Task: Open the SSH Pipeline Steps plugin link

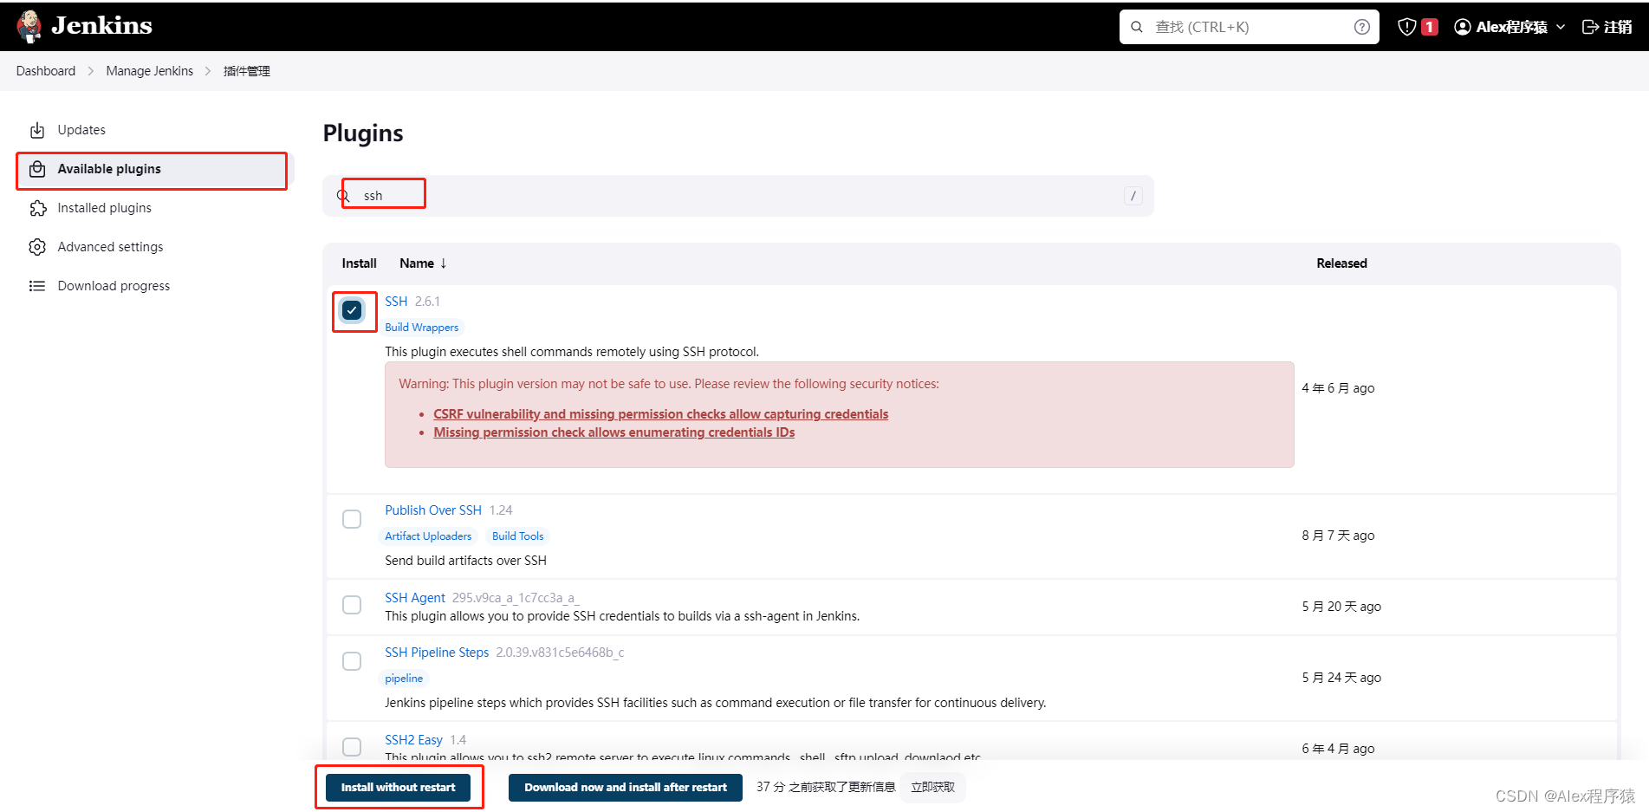Action: point(437,653)
